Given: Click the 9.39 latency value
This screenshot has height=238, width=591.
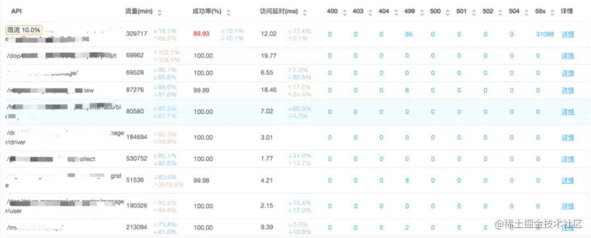Looking at the screenshot, I should tap(267, 228).
